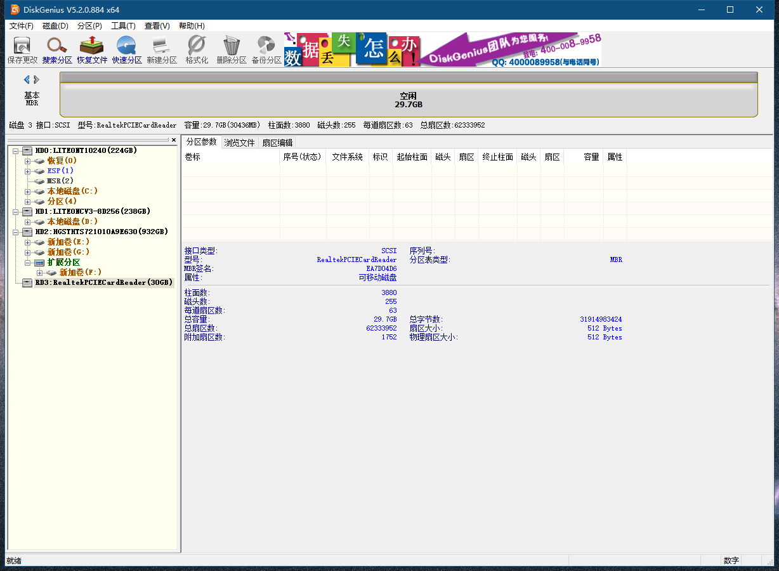Go to previous disk with left arrow
The image size is (779, 571).
point(27,79)
